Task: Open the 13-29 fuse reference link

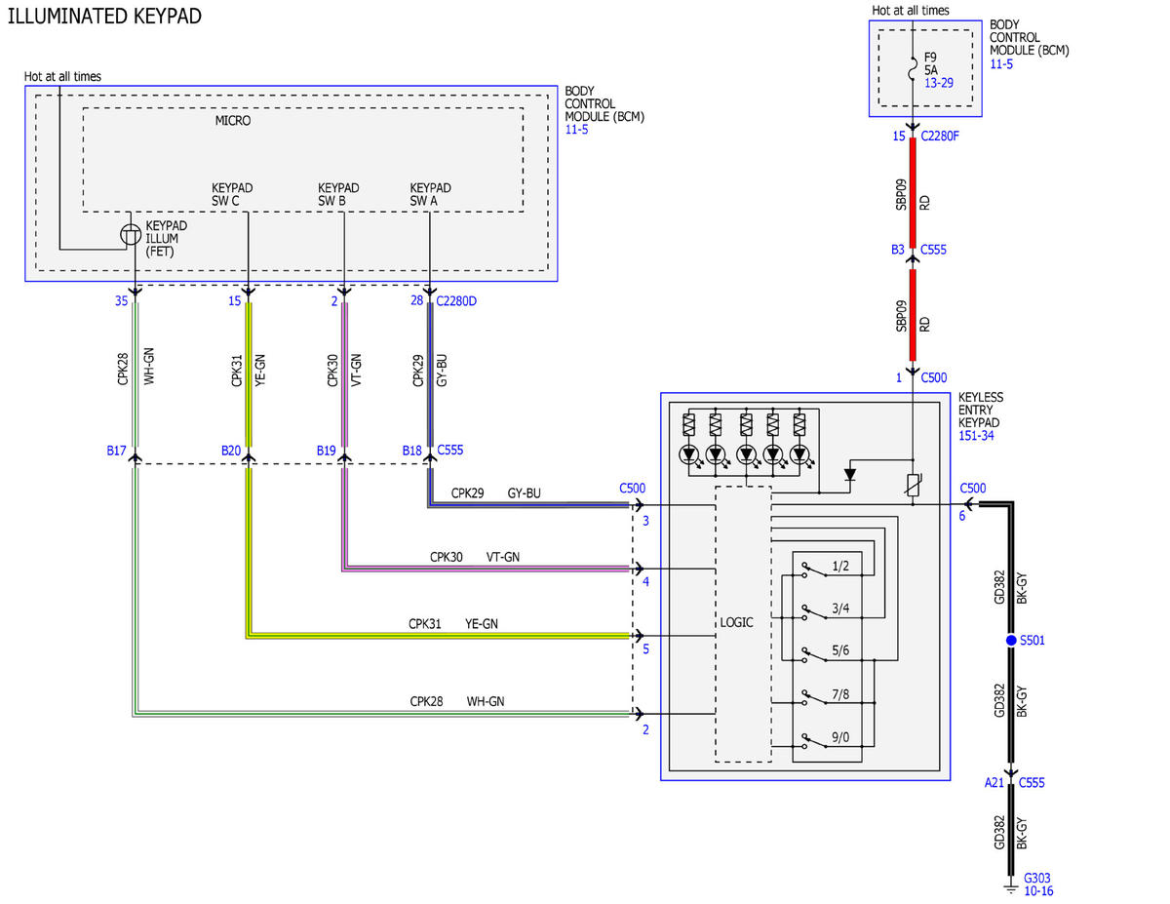Action: [x=938, y=83]
